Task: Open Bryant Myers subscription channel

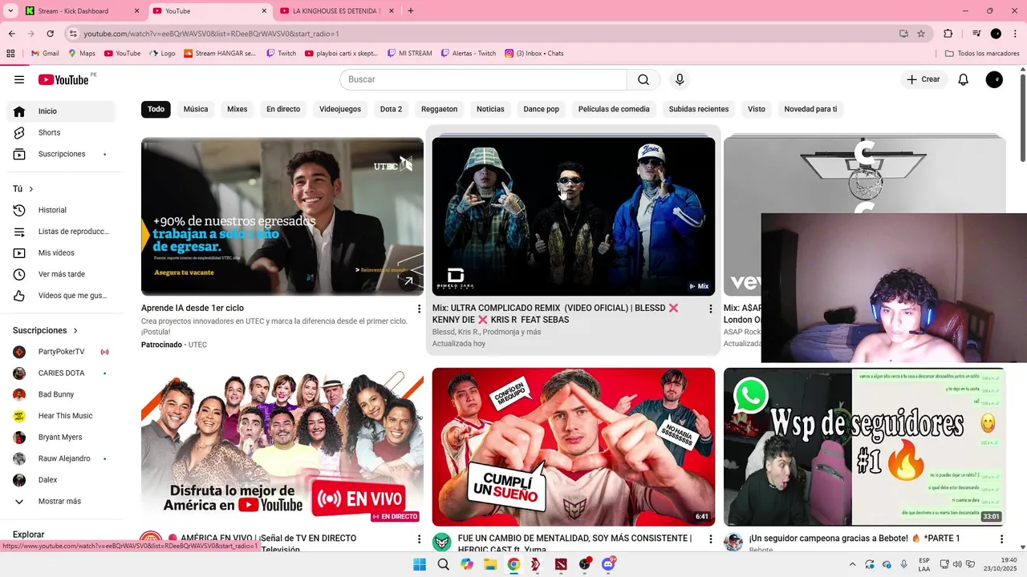Action: (x=61, y=438)
